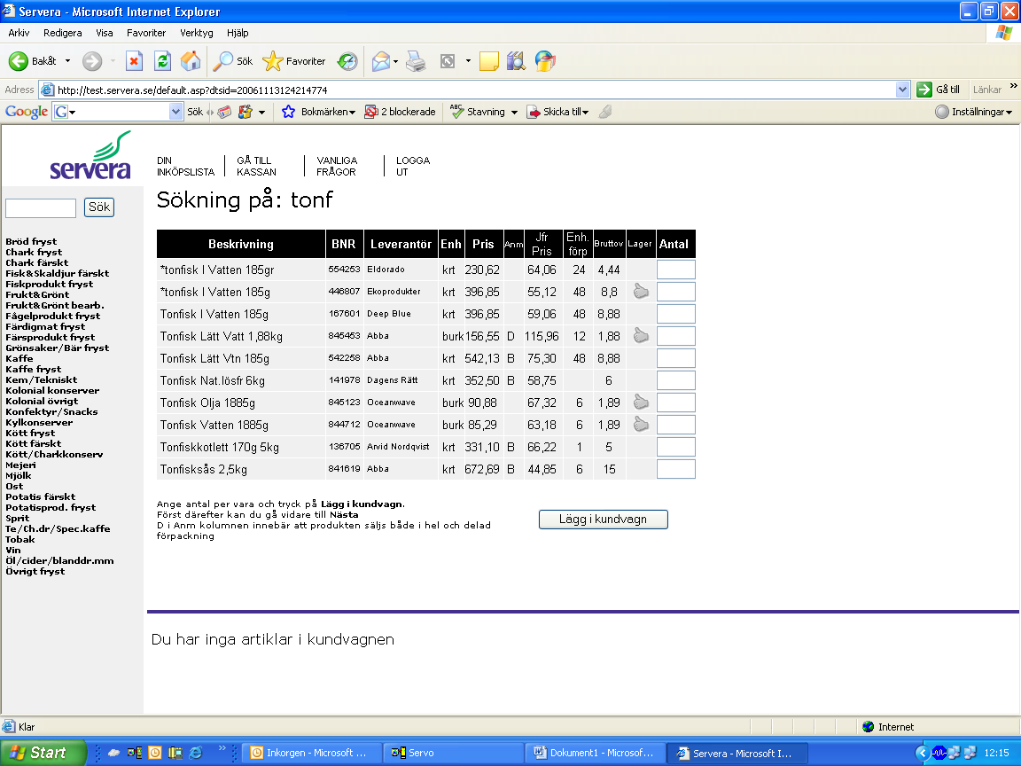This screenshot has width=1021, height=766.
Task: Open Favoriter star toolbar button
Action: click(x=293, y=61)
